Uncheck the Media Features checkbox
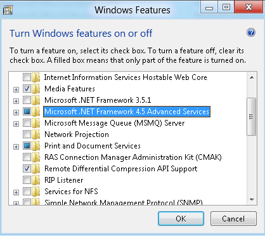 [x=27, y=88]
